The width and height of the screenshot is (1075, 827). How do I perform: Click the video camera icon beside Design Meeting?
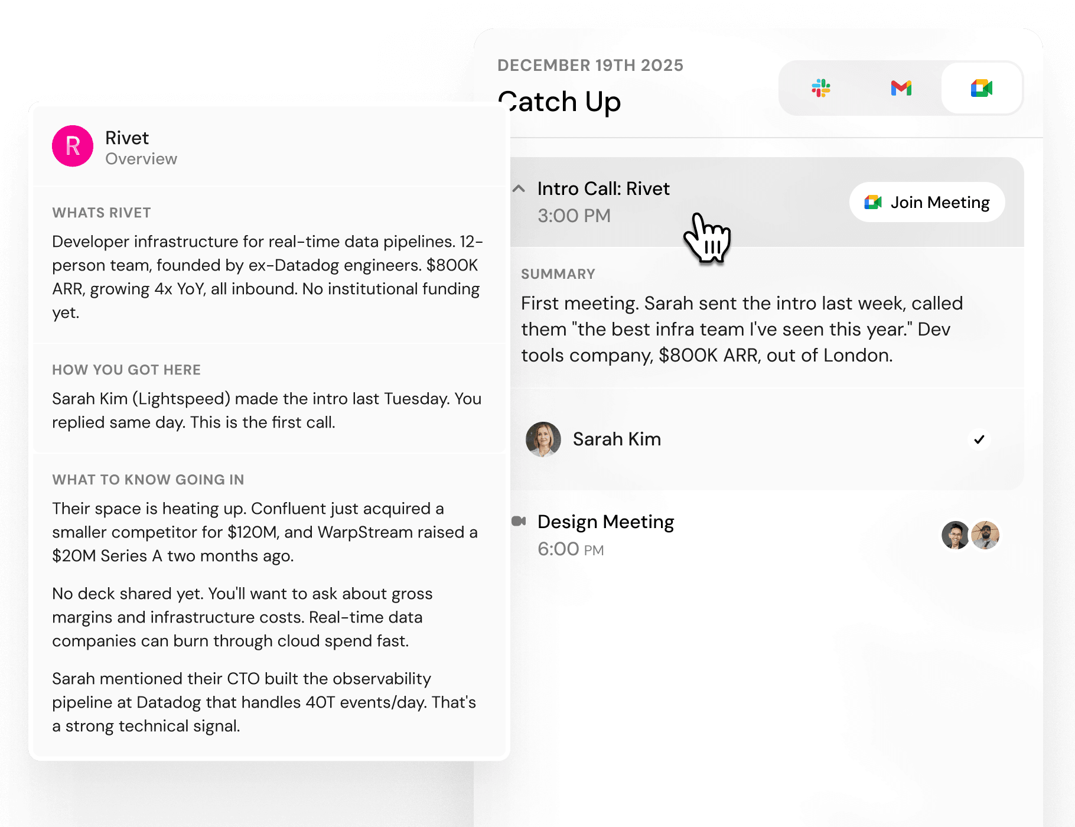click(519, 521)
